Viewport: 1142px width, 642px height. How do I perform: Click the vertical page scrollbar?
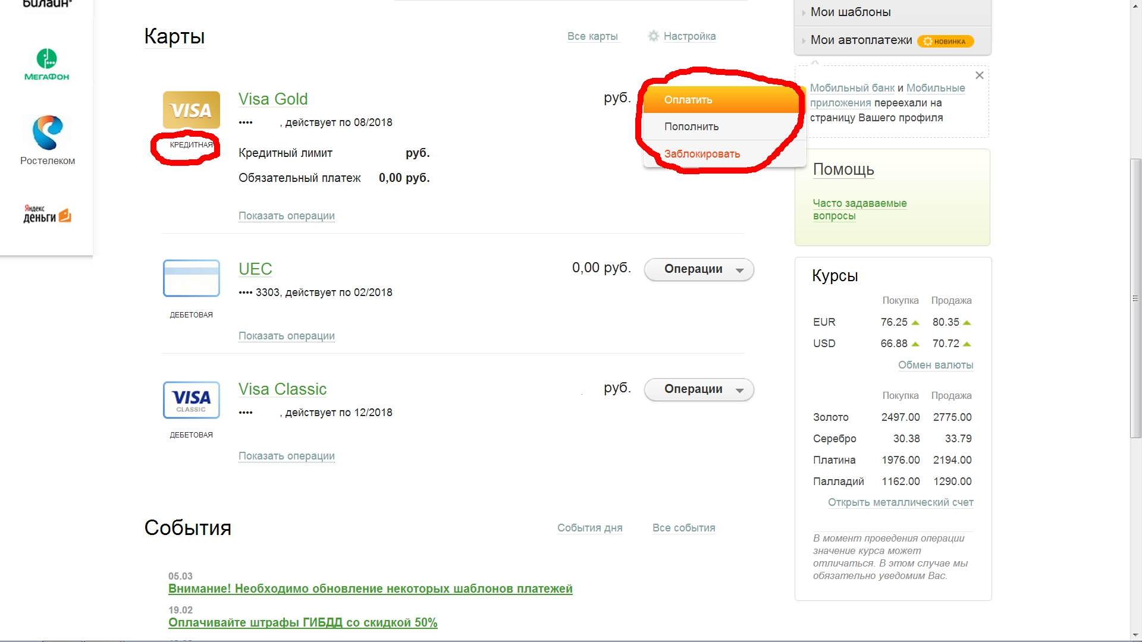click(x=1135, y=297)
